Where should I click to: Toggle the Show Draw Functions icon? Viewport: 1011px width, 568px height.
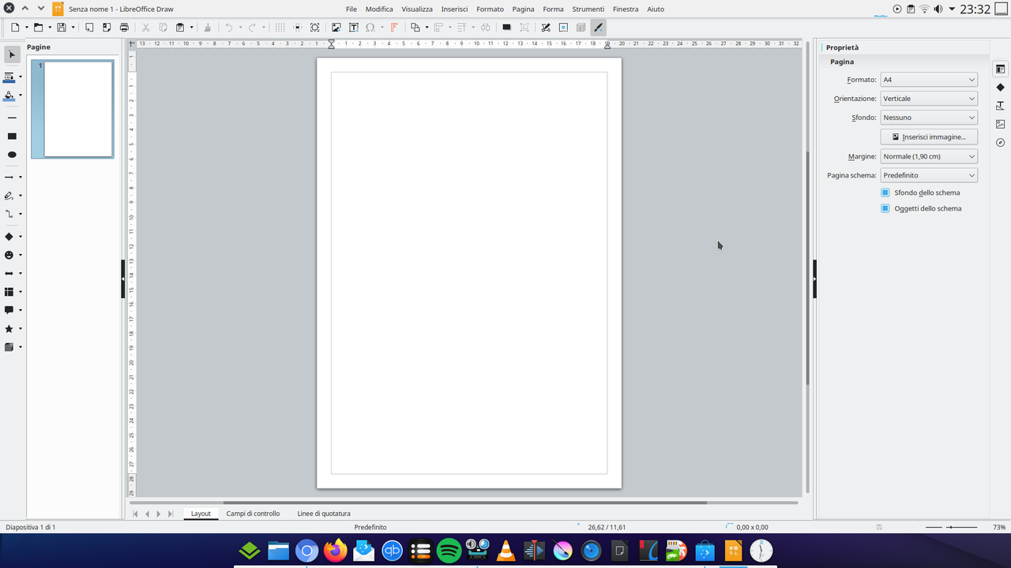(598, 27)
